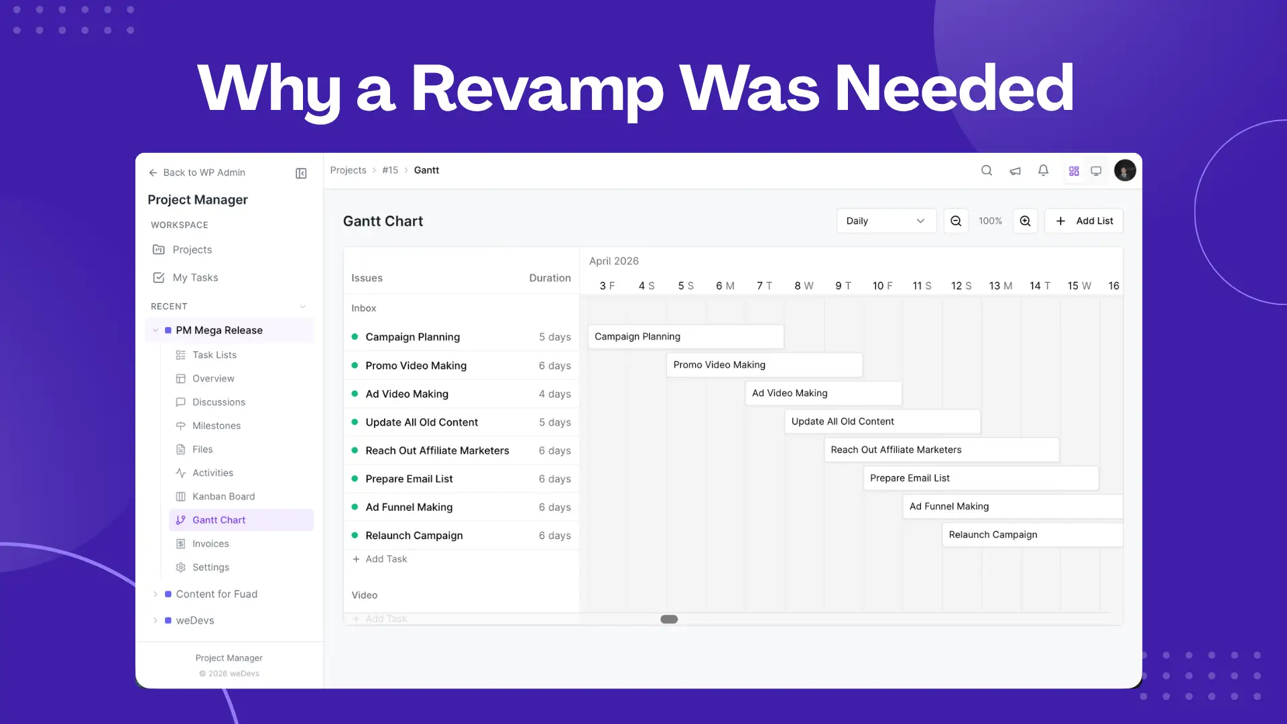Click the Activities pulse icon
The height and width of the screenshot is (724, 1287).
[x=180, y=473]
